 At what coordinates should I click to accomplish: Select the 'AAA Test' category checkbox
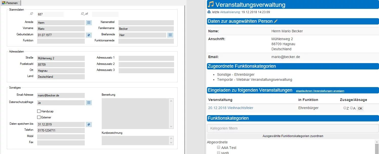(218, 147)
